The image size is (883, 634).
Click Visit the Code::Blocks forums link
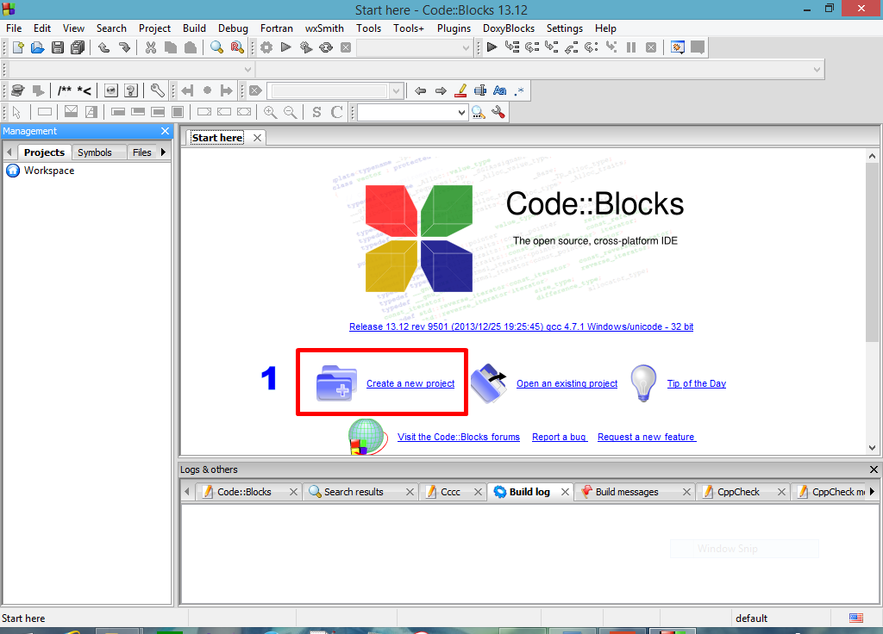[x=459, y=437]
